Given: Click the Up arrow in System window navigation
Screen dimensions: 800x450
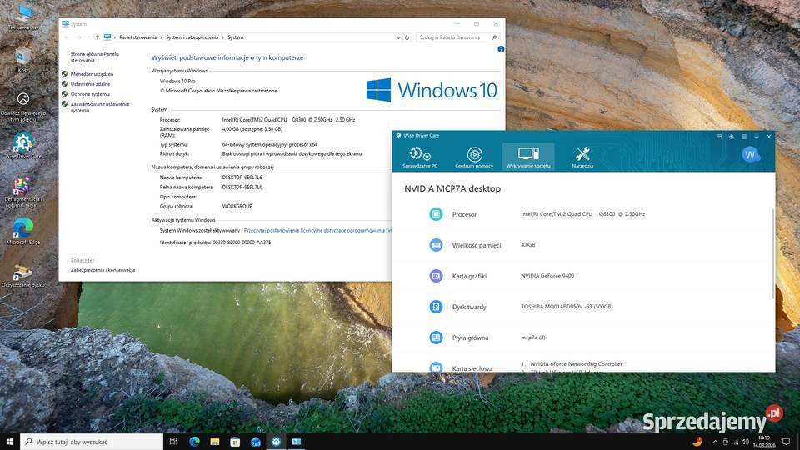Looking at the screenshot, I should click(97, 37).
